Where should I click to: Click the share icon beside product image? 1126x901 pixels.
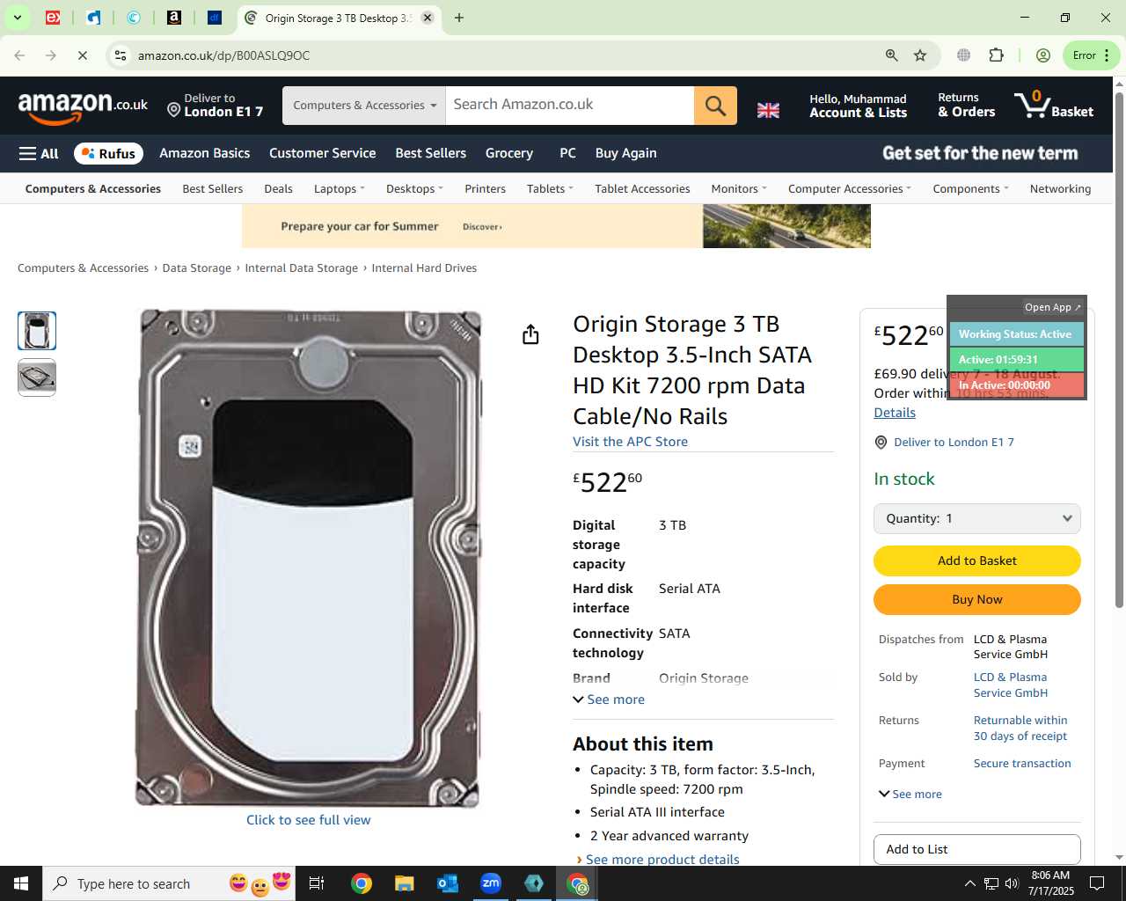pos(530,334)
